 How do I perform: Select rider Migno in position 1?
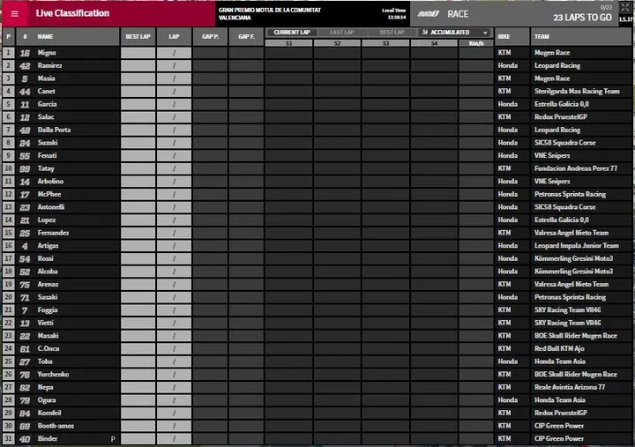[x=317, y=53]
